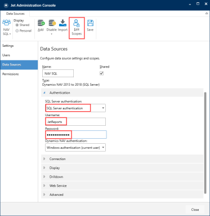Expand the Advanced section
The height and width of the screenshot is (216, 210).
[44, 195]
